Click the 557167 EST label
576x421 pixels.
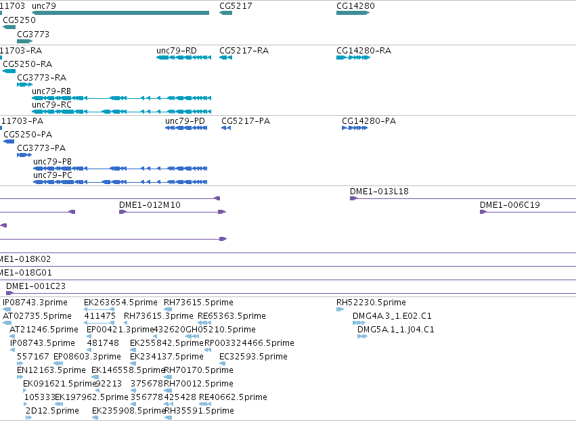32,357
